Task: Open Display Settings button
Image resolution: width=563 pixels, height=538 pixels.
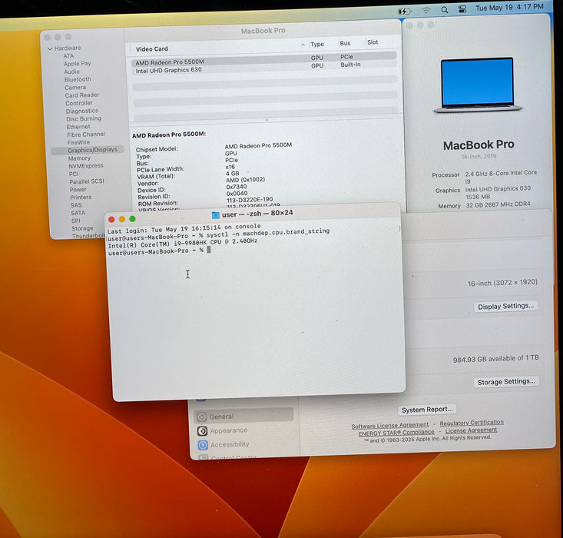Action: [505, 307]
